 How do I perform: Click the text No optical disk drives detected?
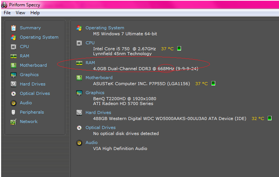tap(126, 133)
